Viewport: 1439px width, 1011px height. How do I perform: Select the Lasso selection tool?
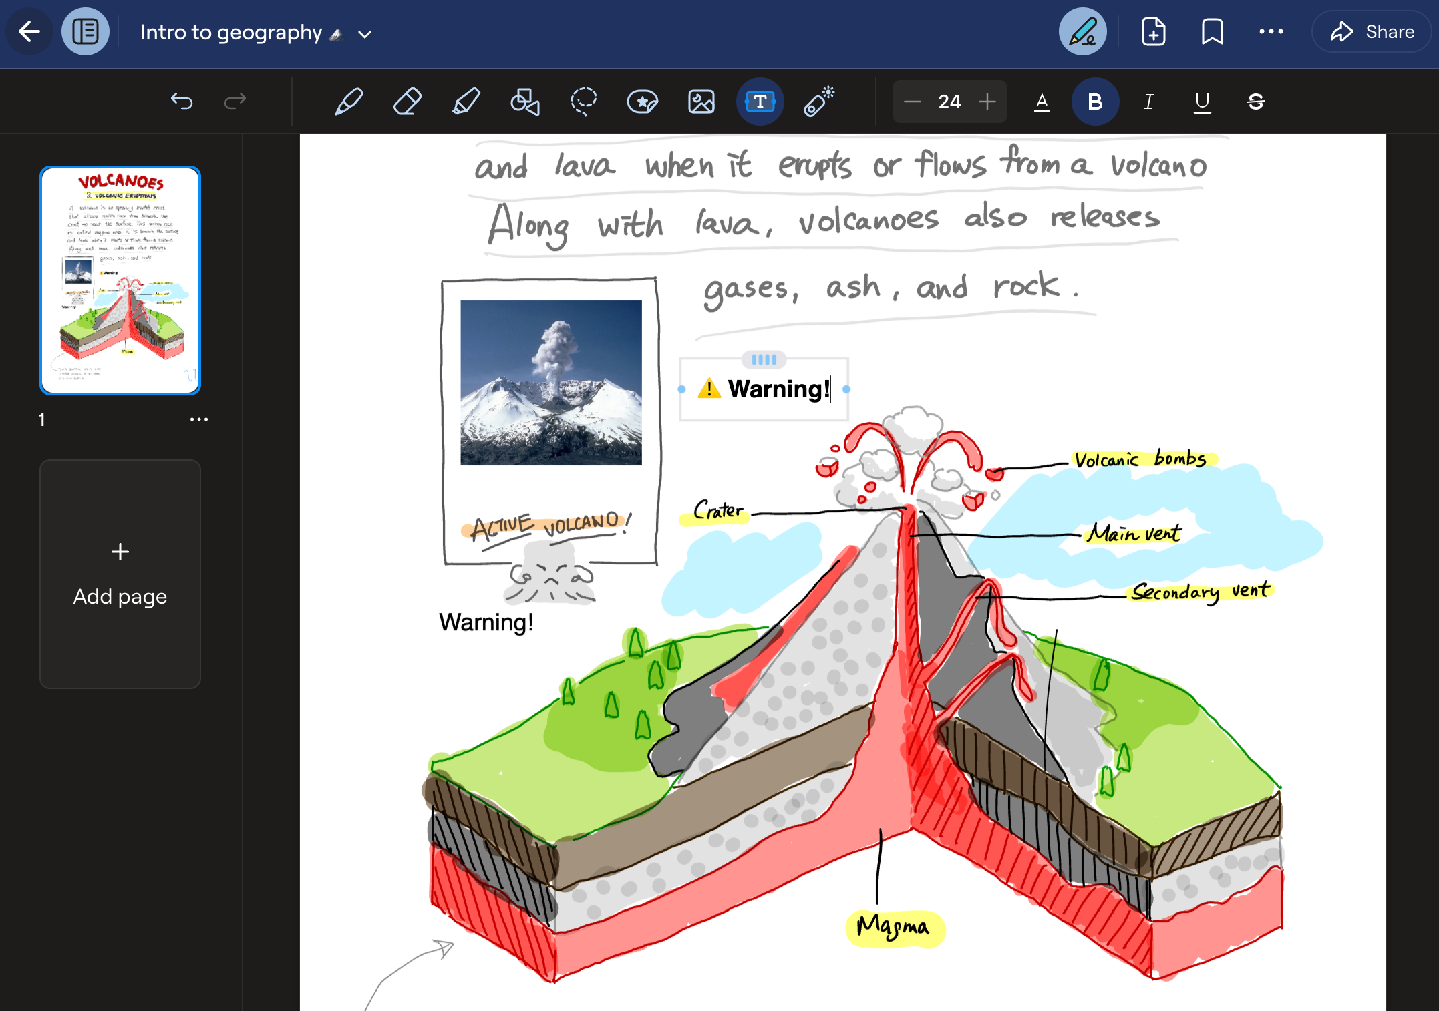585,101
